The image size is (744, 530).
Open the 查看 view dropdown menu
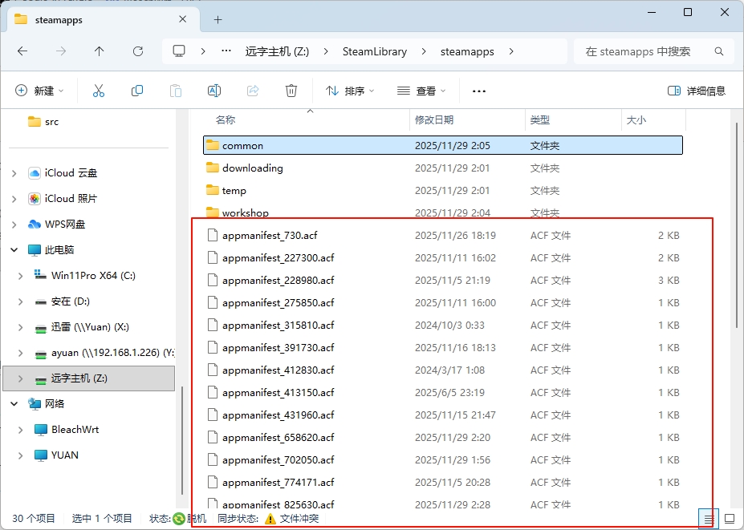421,91
